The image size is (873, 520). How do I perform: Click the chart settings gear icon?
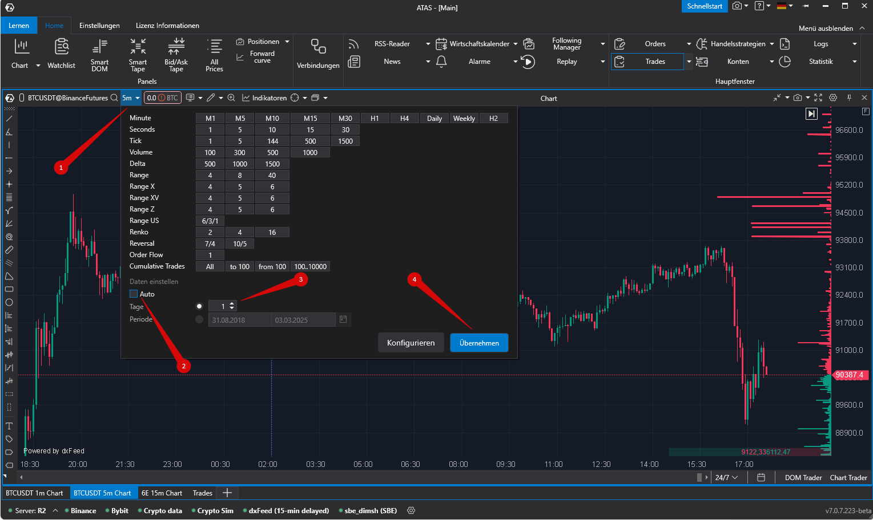pos(833,98)
